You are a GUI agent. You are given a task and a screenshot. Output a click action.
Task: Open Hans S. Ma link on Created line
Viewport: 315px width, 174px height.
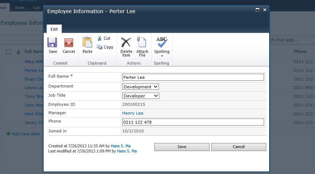pyautogui.click(x=120, y=146)
